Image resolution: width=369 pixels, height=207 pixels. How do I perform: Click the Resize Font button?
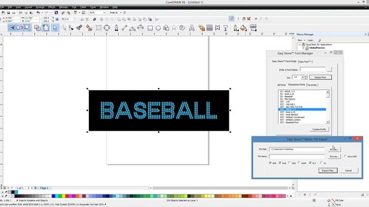321,77
